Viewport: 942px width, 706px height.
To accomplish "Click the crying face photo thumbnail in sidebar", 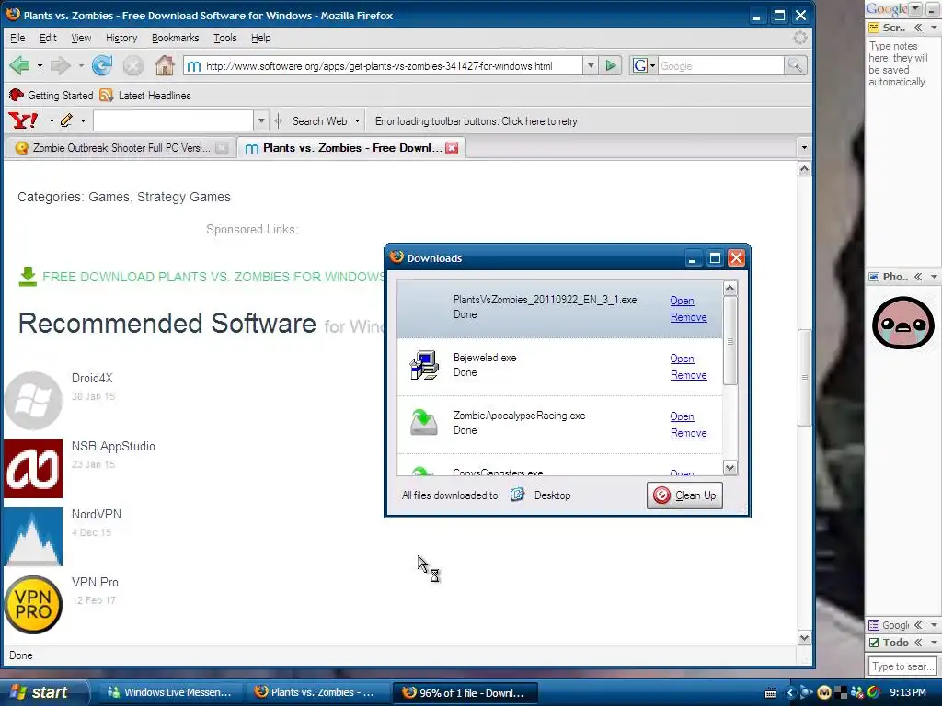I will click(903, 323).
